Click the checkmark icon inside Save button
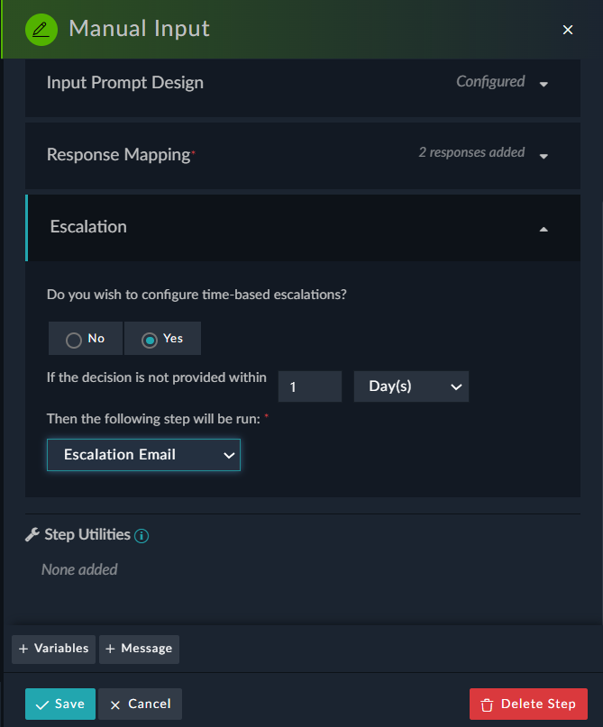 [x=41, y=704]
